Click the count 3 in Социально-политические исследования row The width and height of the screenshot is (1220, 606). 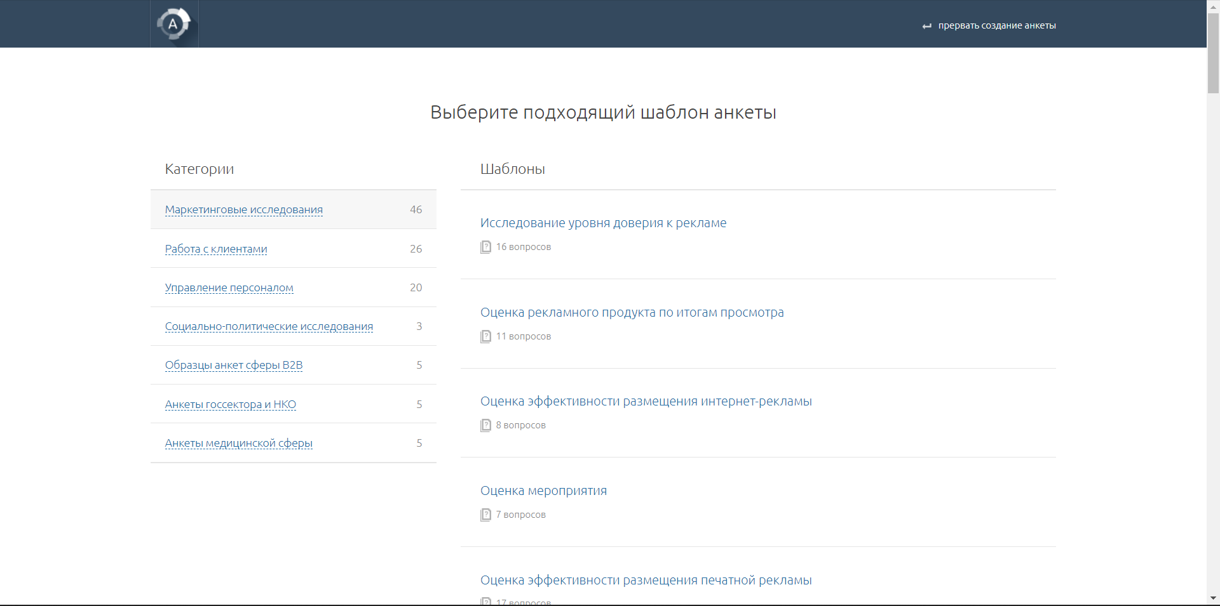click(419, 326)
